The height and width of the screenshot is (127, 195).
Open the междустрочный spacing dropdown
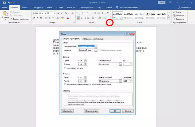coord(120,80)
